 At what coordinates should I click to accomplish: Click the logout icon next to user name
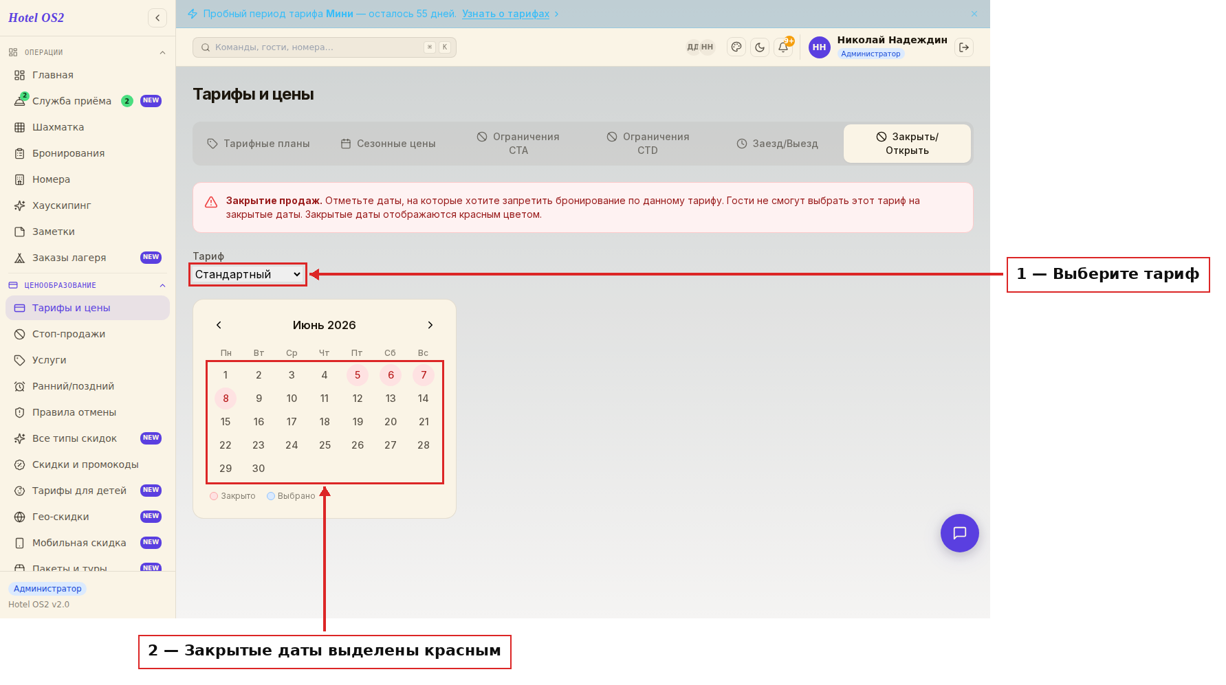click(964, 47)
